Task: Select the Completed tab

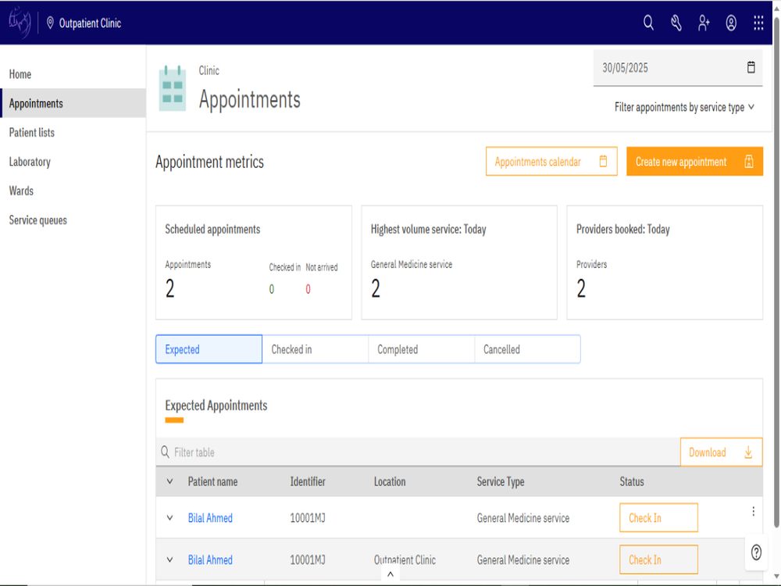Action: (422, 349)
